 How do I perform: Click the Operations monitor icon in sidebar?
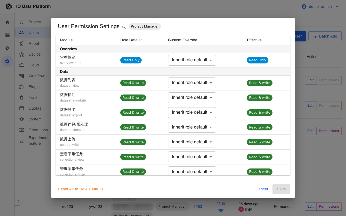(x=22, y=130)
